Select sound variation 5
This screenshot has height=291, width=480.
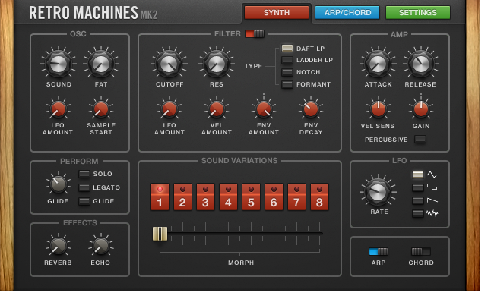click(x=251, y=197)
